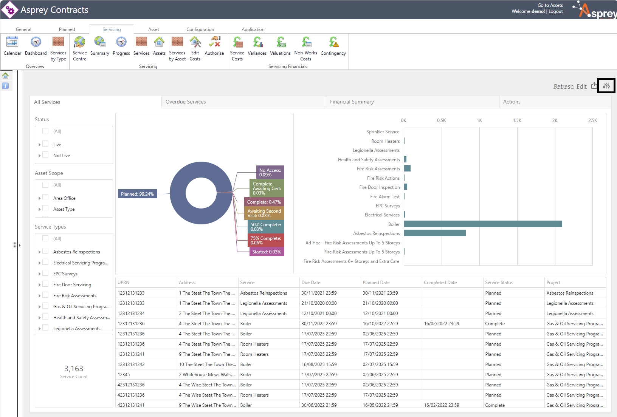
Task: Click the Logout link
Action: pos(555,11)
